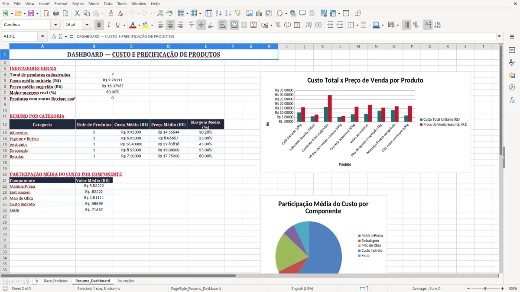Toggle Bold formatting

coord(99,25)
